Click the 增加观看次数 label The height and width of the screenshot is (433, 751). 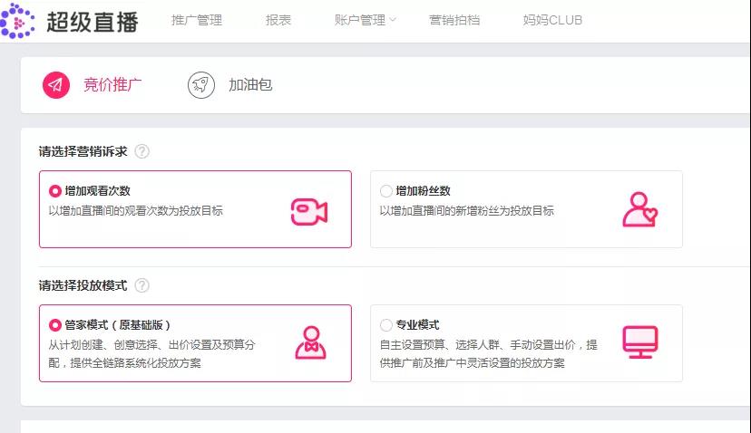pos(98,191)
